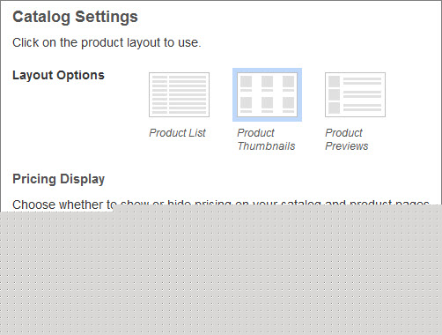
Task: Click the word 'Thumbnails' under the selected layout
Action: pos(266,146)
